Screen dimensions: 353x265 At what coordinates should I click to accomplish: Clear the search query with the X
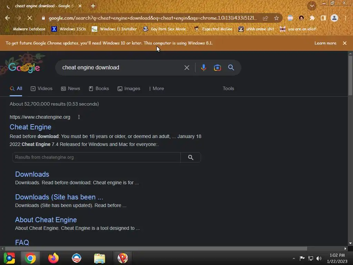click(186, 67)
